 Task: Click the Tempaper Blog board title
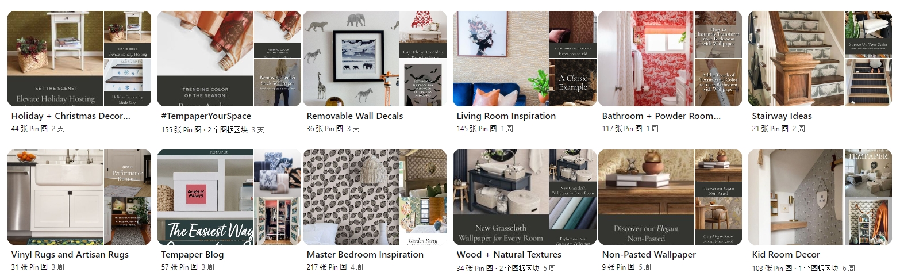[x=193, y=255]
